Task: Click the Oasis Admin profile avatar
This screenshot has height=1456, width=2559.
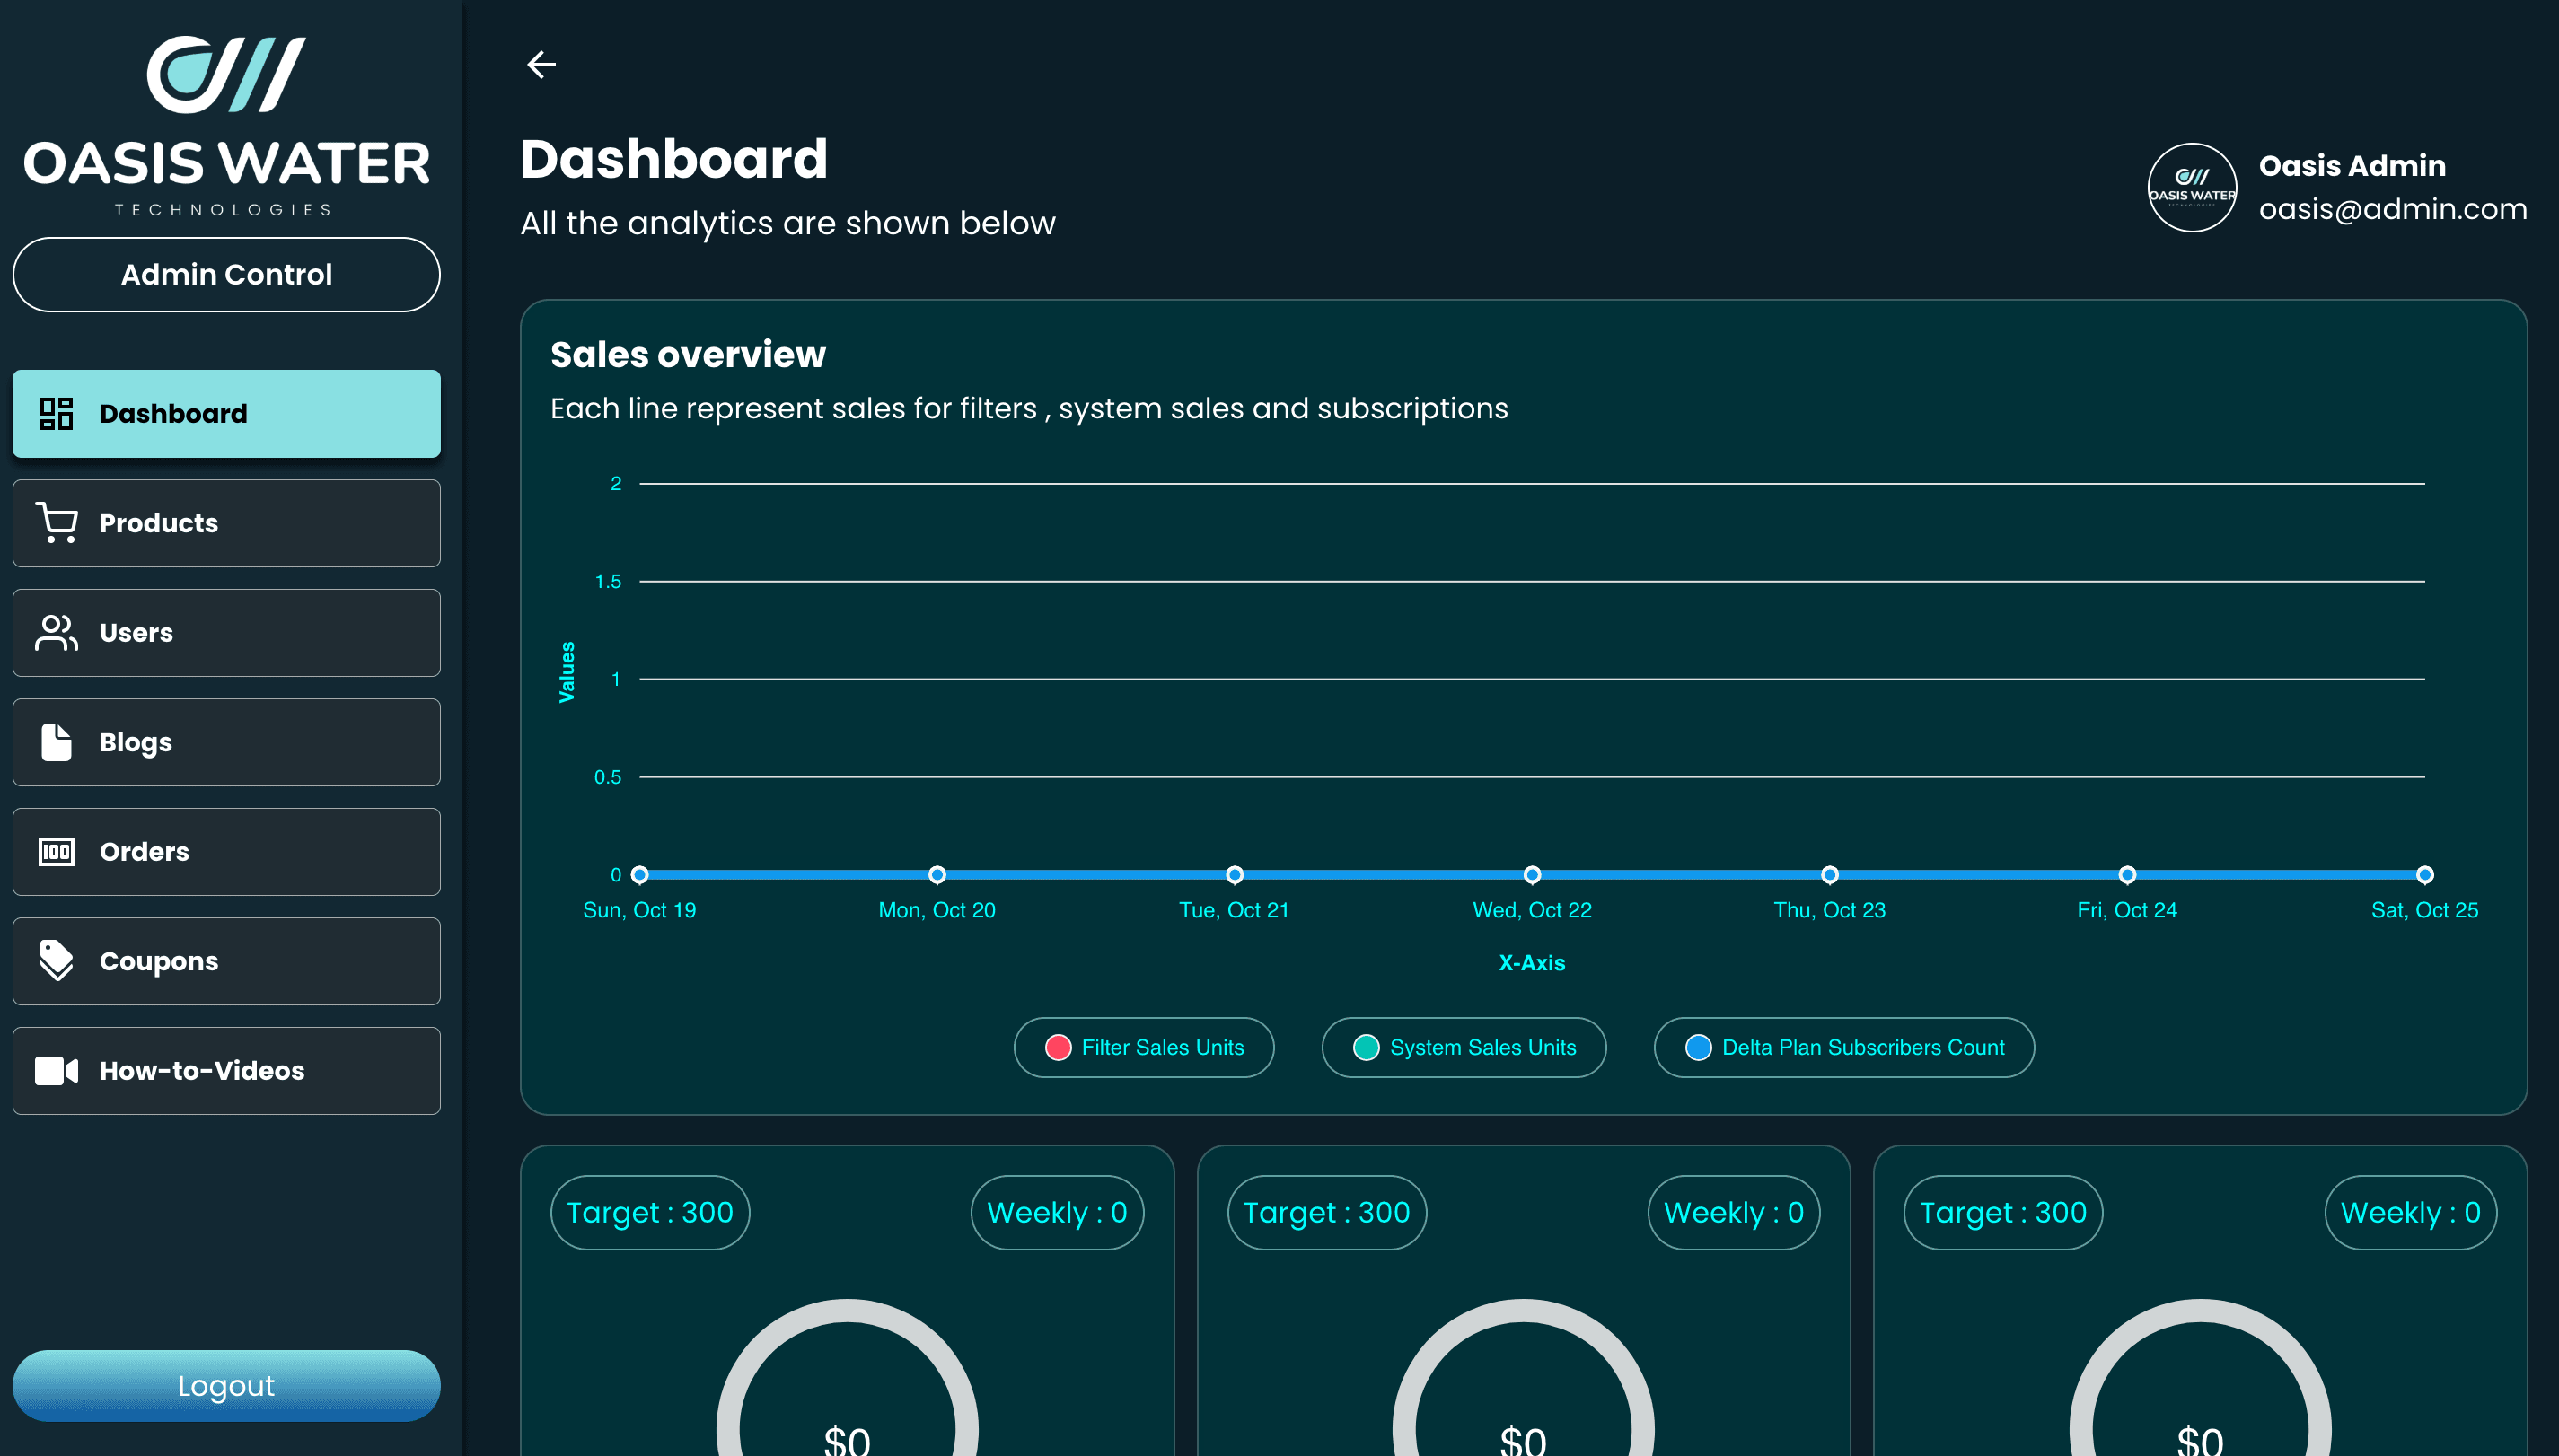Action: 2191,187
